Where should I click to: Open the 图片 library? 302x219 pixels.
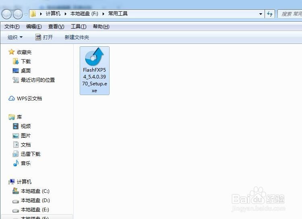26,135
